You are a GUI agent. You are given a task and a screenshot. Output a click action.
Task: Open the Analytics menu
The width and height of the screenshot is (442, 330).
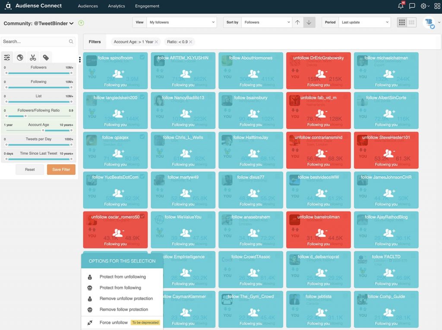click(117, 6)
